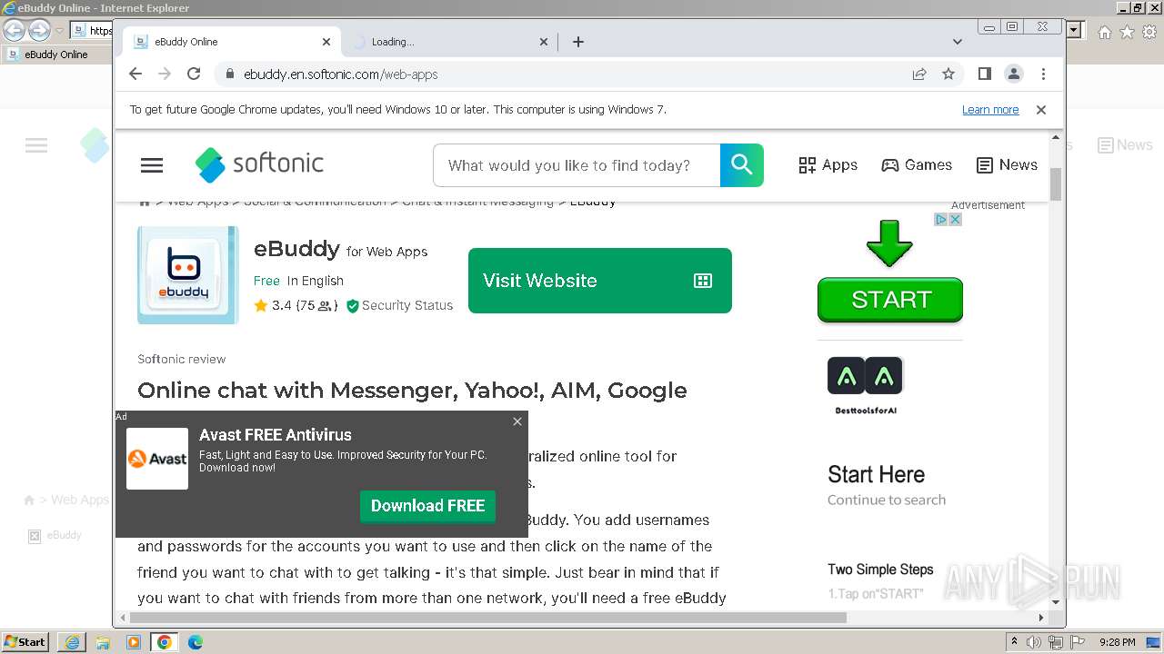The height and width of the screenshot is (654, 1164).
Task: Click the Action Center flag tray icon
Action: click(1076, 642)
